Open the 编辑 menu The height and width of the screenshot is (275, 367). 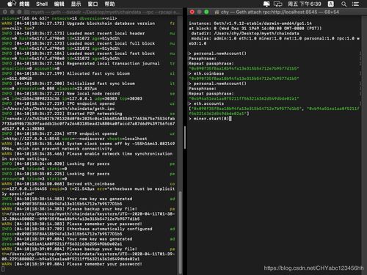pyautogui.click(x=59, y=4)
